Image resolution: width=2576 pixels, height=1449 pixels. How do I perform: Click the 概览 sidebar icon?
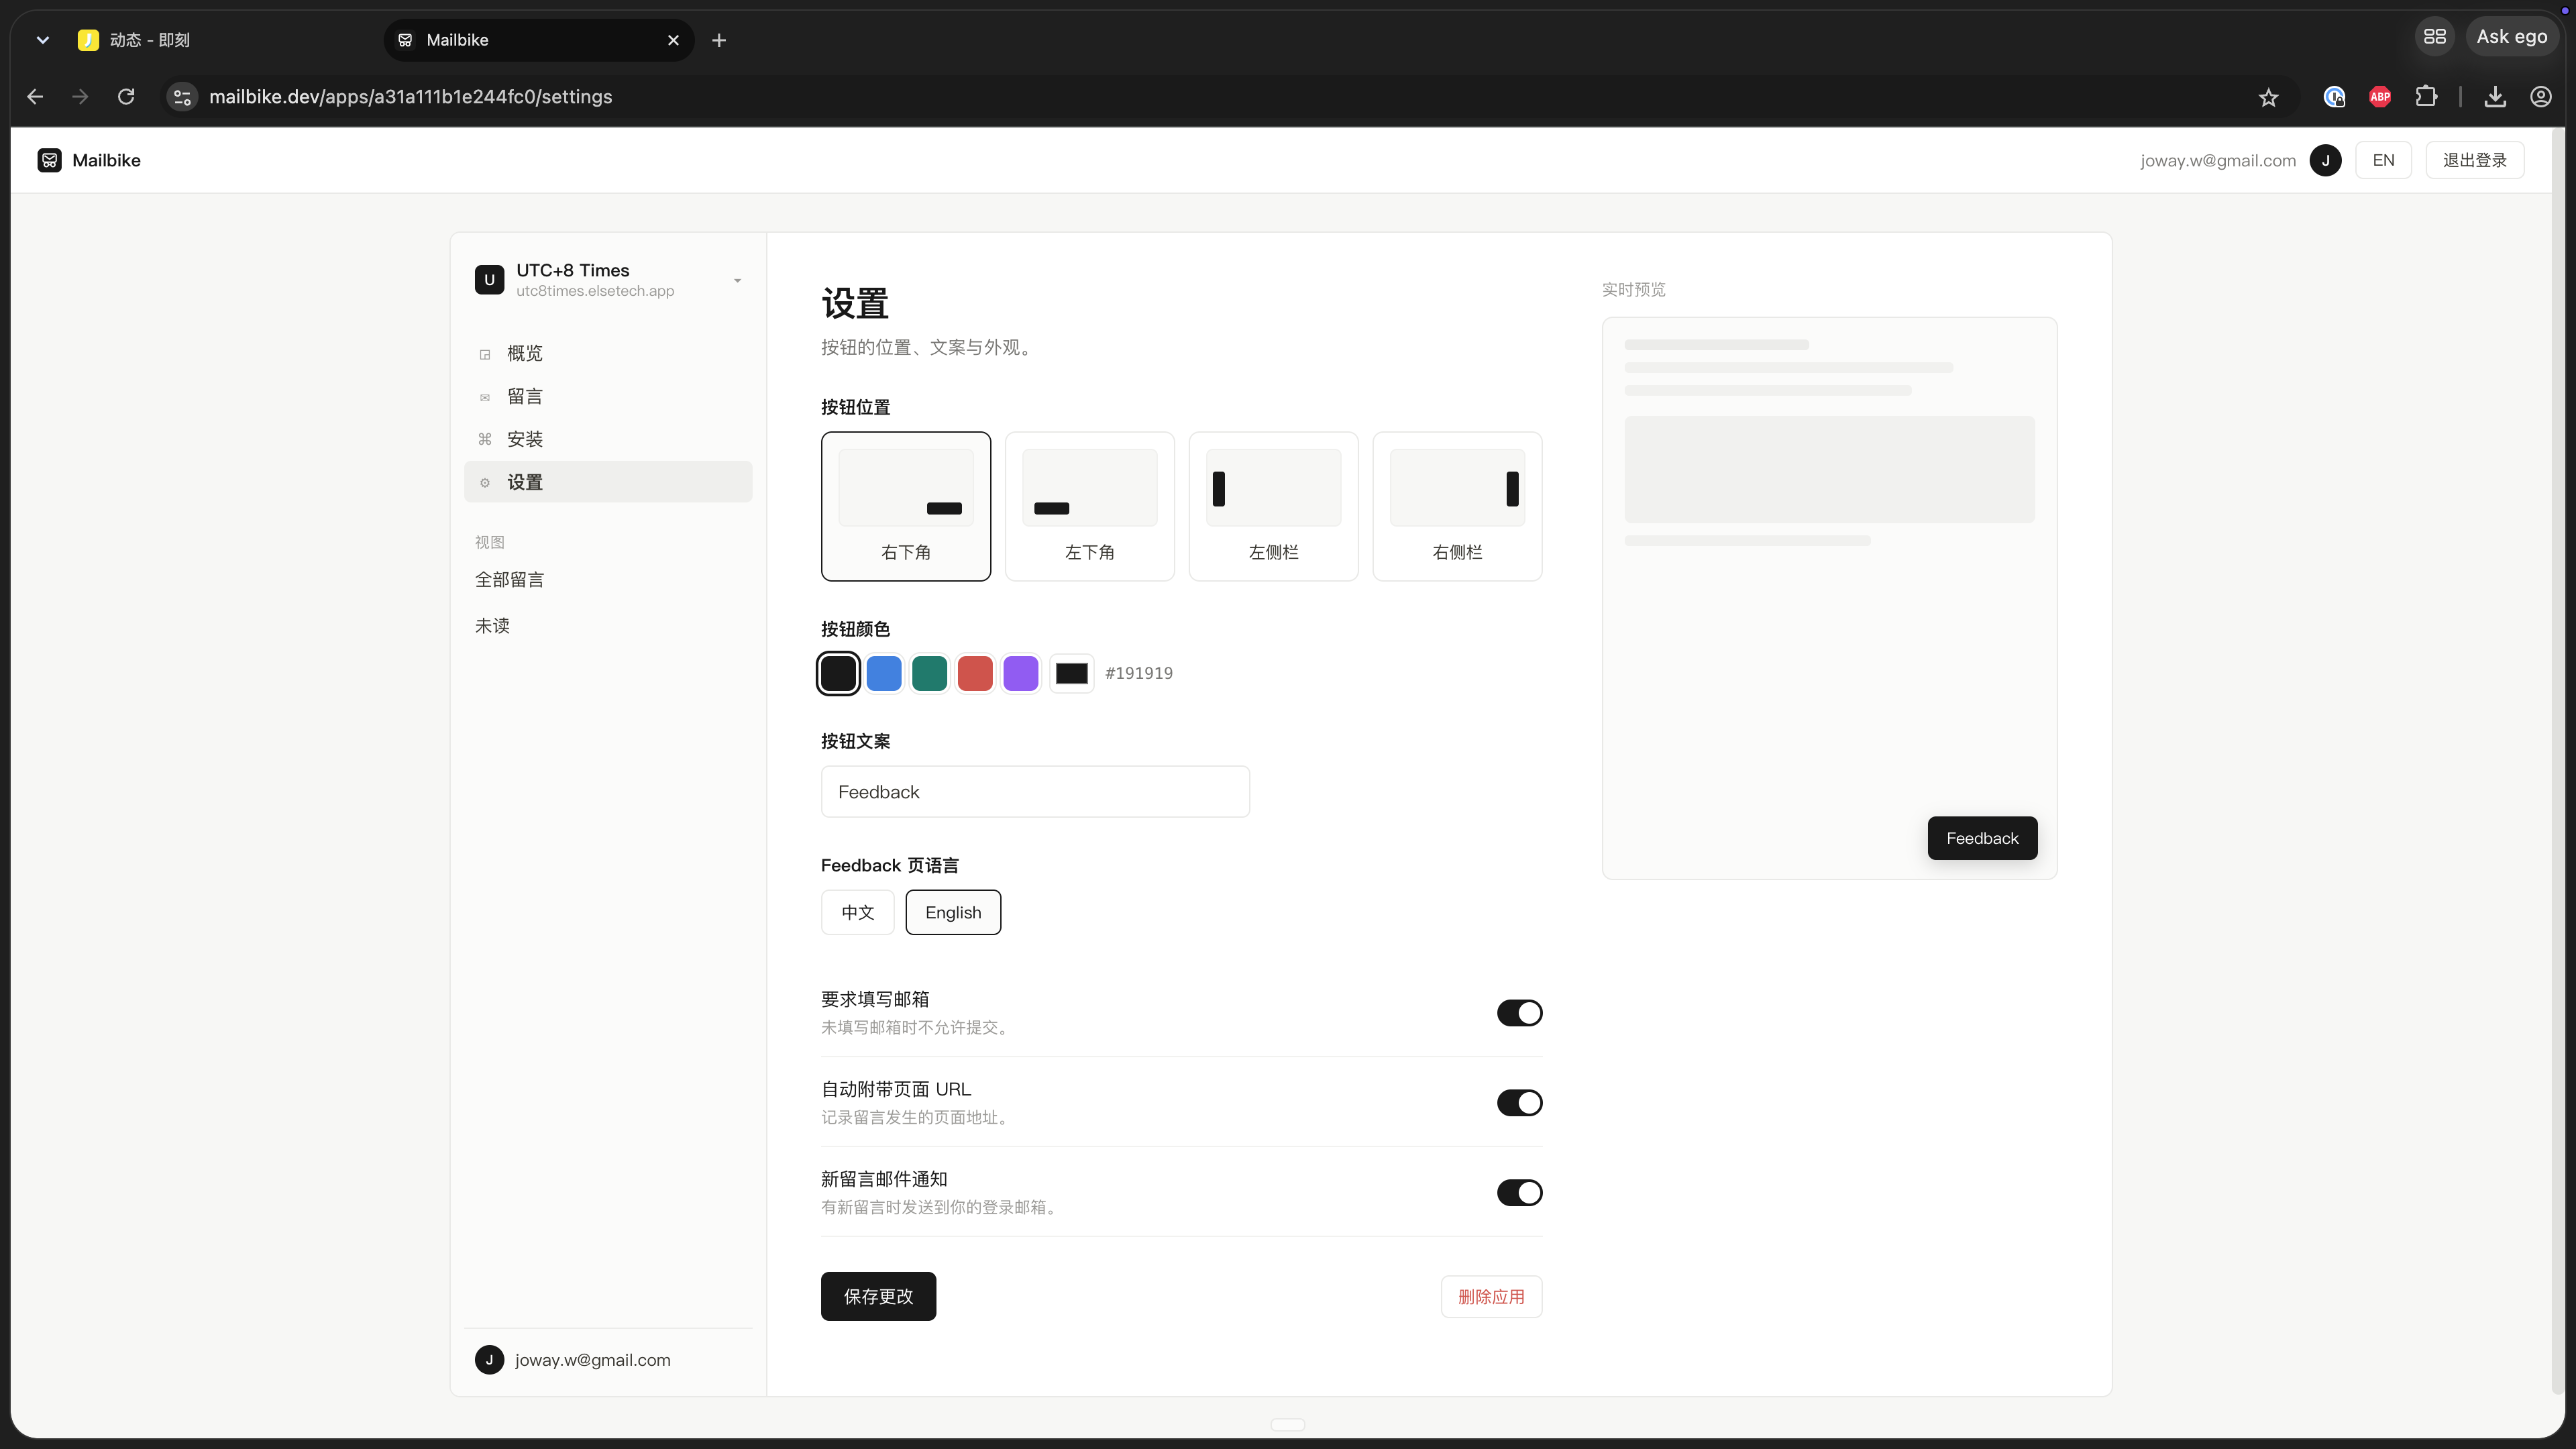coord(485,354)
